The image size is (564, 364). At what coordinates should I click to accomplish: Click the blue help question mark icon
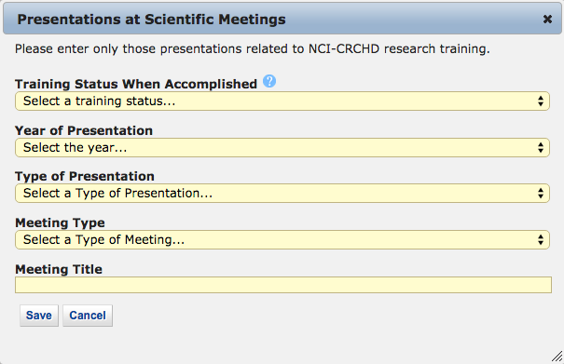[269, 82]
